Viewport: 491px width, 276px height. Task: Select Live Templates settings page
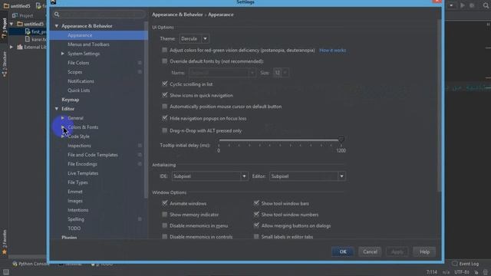click(x=83, y=173)
